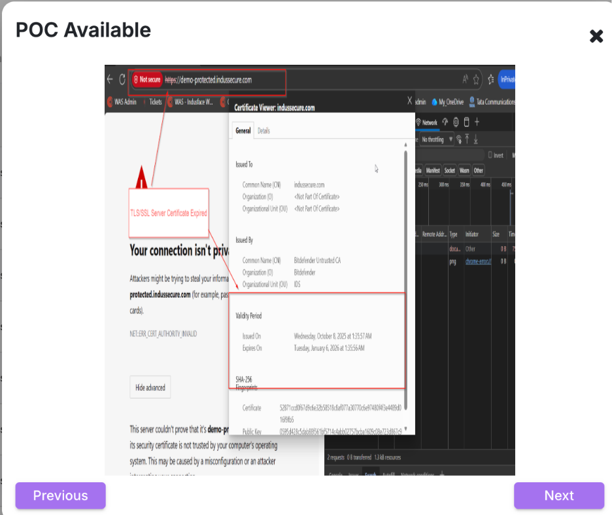Viewport: 612px width, 515px height.
Task: Select the Other filter chip
Action: tap(479, 170)
